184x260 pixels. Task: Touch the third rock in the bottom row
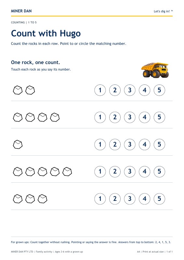click(x=43, y=199)
